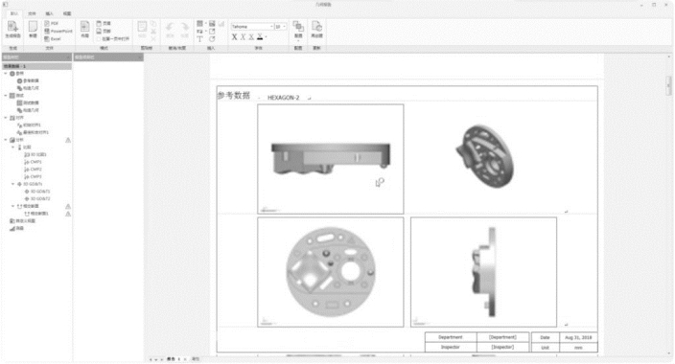Click the HEXAGON-2 title field

tap(284, 98)
